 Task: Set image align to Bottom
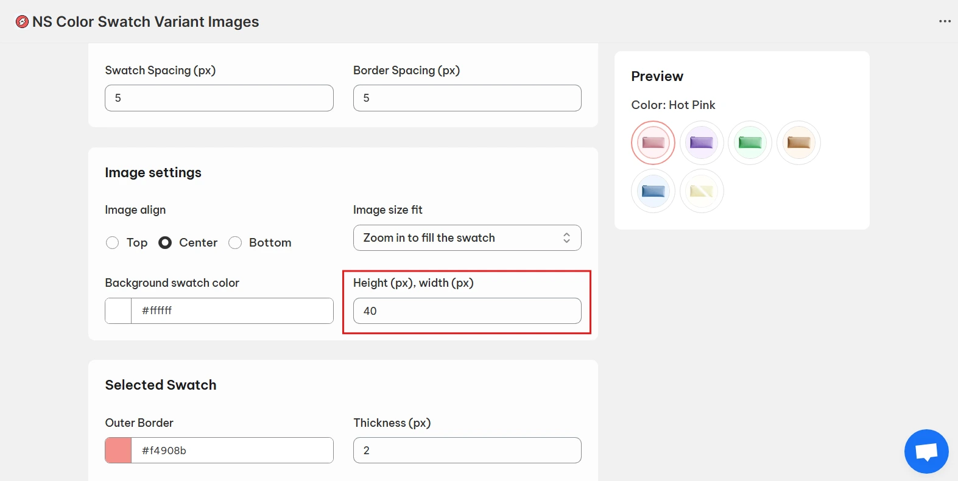(x=235, y=243)
